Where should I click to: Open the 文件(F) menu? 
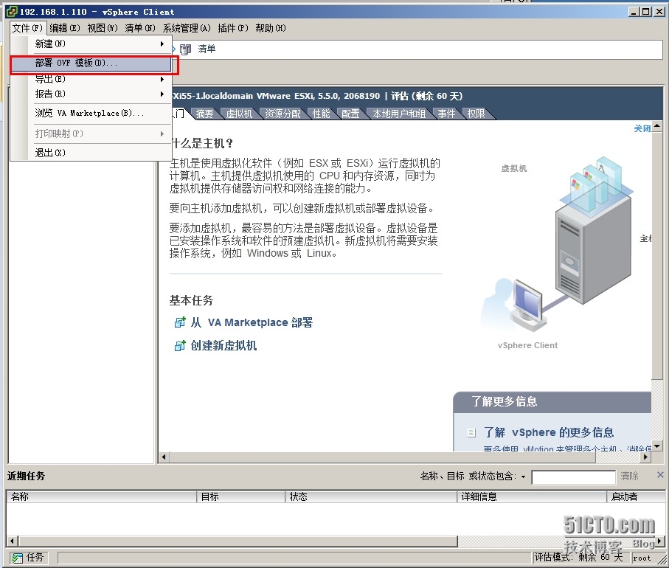click(27, 28)
